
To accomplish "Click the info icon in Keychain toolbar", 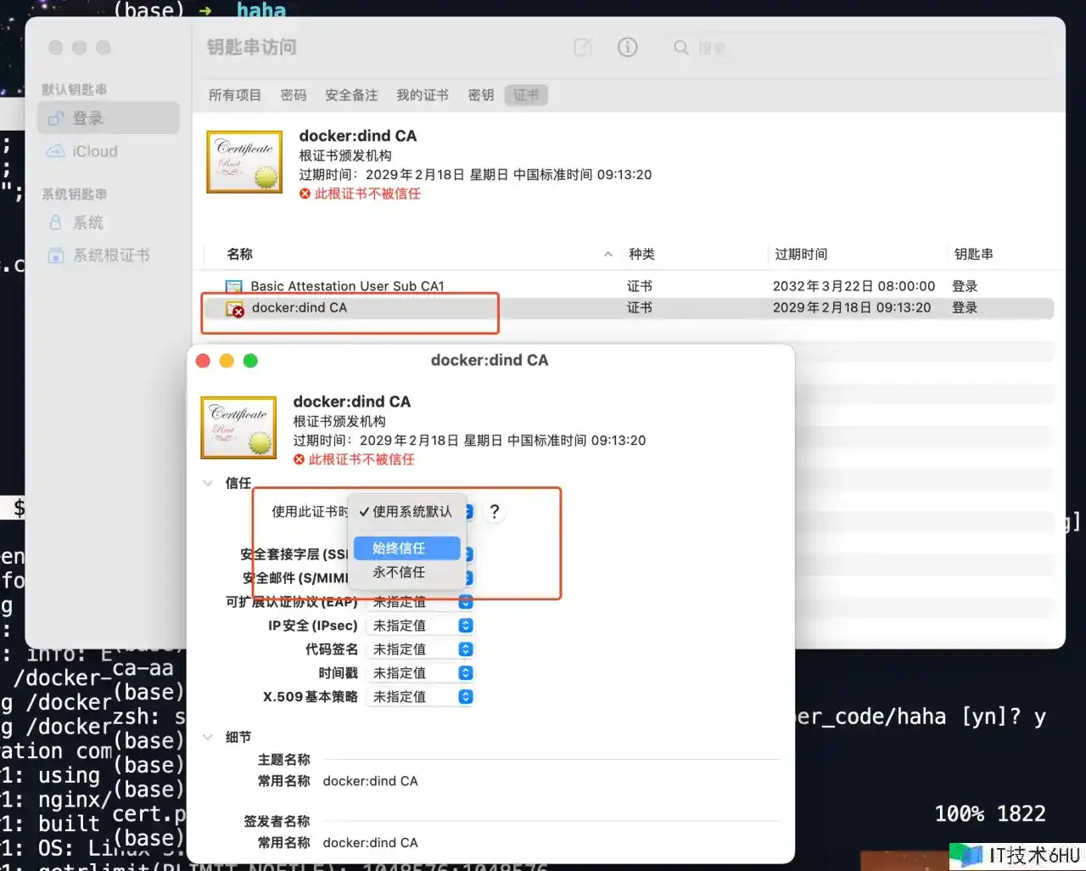I will click(x=627, y=48).
